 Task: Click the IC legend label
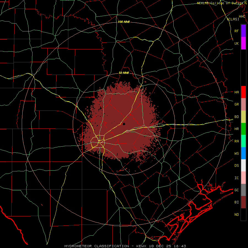pyautogui.click(x=236, y=178)
